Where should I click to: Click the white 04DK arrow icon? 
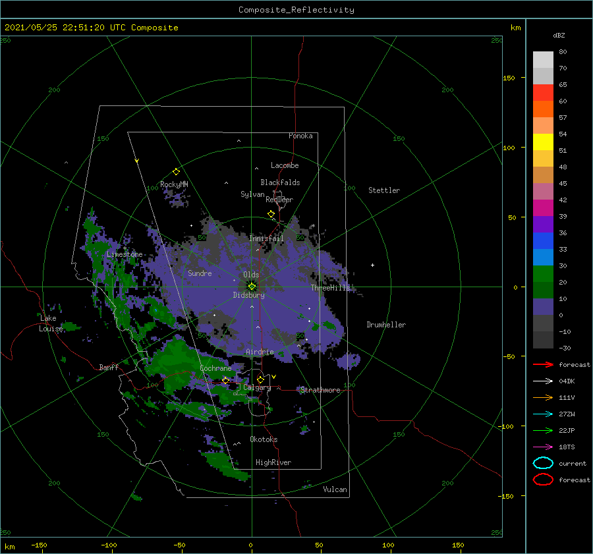pos(543,381)
